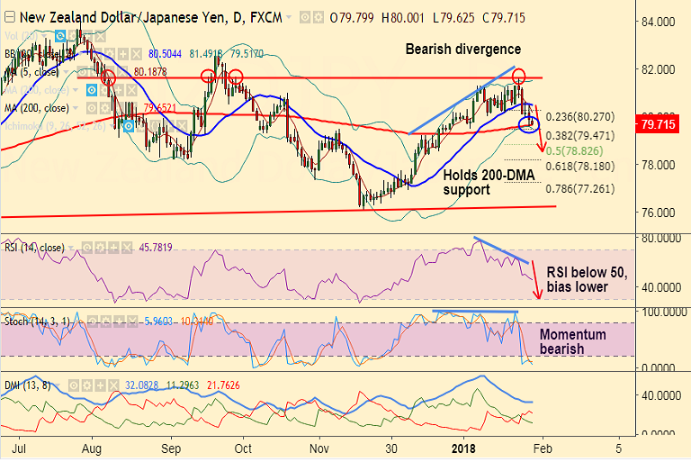Open the MA (5, close) dropdown arrow
This screenshot has width=691, height=462.
point(65,72)
